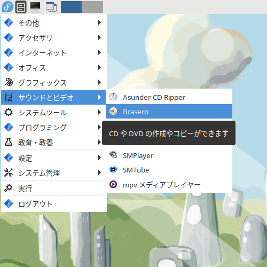Expand the システムツール submenu arrow
Viewport: 267px width, 267px height.
pyautogui.click(x=99, y=112)
